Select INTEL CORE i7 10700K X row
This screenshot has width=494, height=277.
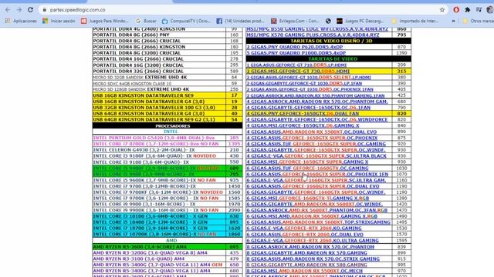(x=167, y=234)
